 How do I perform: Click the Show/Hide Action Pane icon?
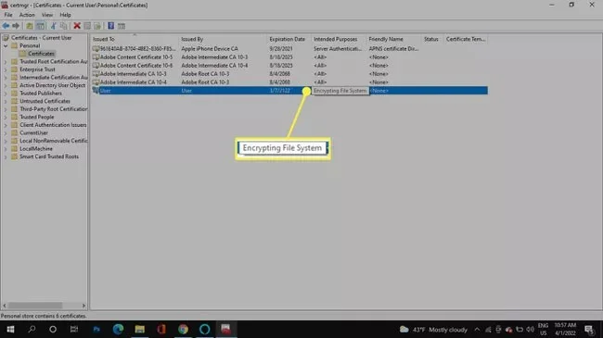coord(122,26)
